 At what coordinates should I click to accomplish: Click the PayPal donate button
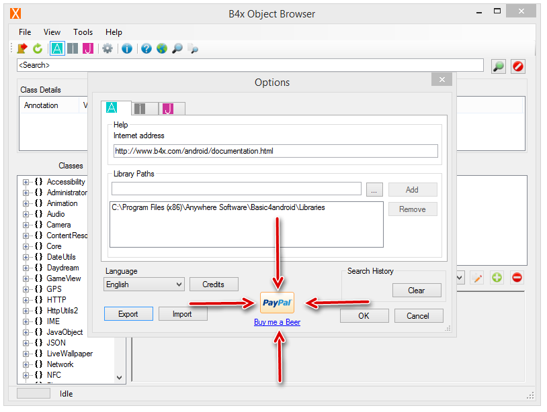tap(278, 303)
